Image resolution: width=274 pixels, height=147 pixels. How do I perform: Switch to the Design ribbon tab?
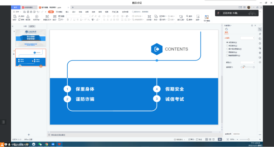point(74,12)
